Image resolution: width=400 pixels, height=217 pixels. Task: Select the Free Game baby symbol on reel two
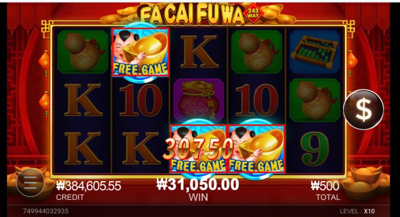[x=140, y=52]
